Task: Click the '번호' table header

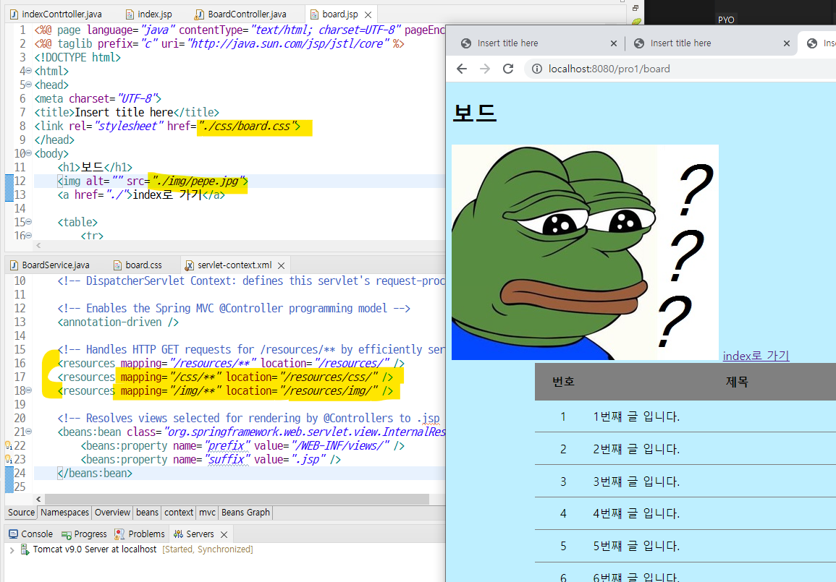Action: click(x=563, y=381)
